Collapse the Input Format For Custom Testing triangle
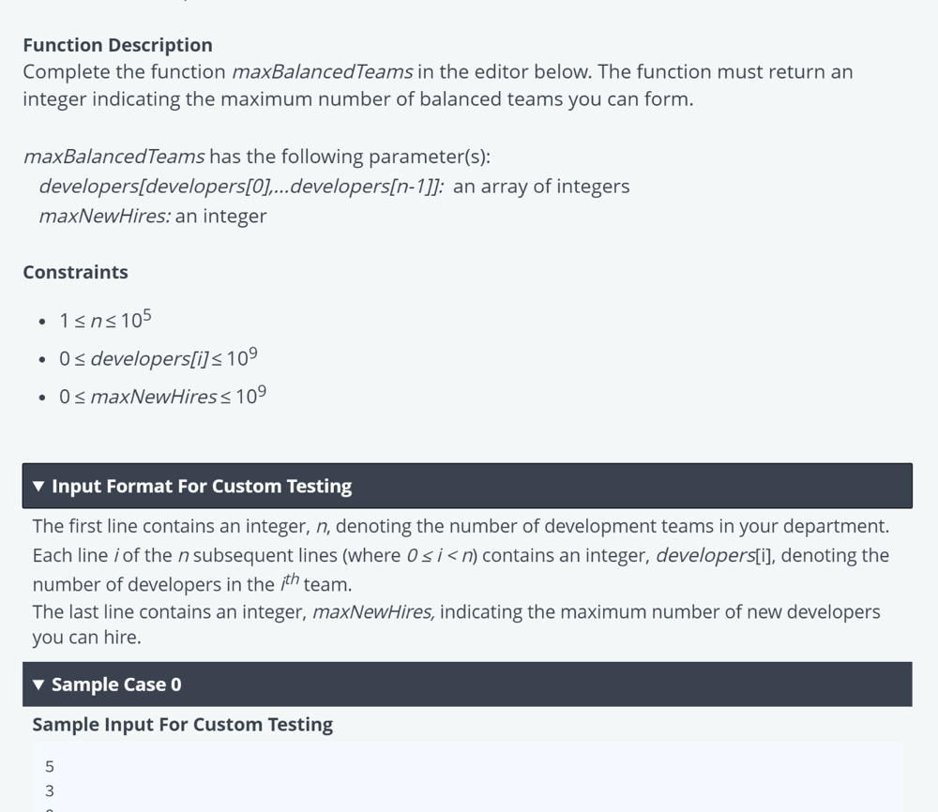 coord(38,487)
